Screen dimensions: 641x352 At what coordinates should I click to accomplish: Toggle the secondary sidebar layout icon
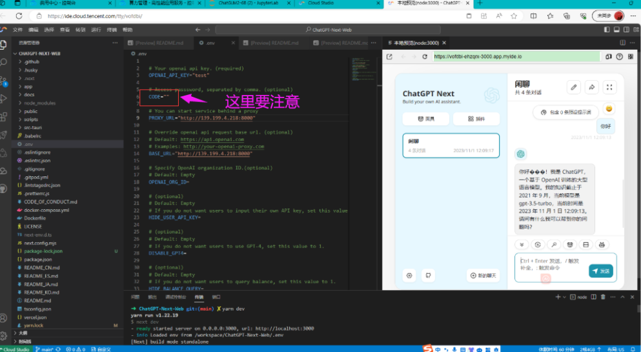click(x=626, y=30)
